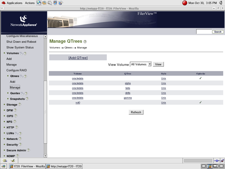
Task: Open help icon beside Manage QTrees heading
Action: 85,42
